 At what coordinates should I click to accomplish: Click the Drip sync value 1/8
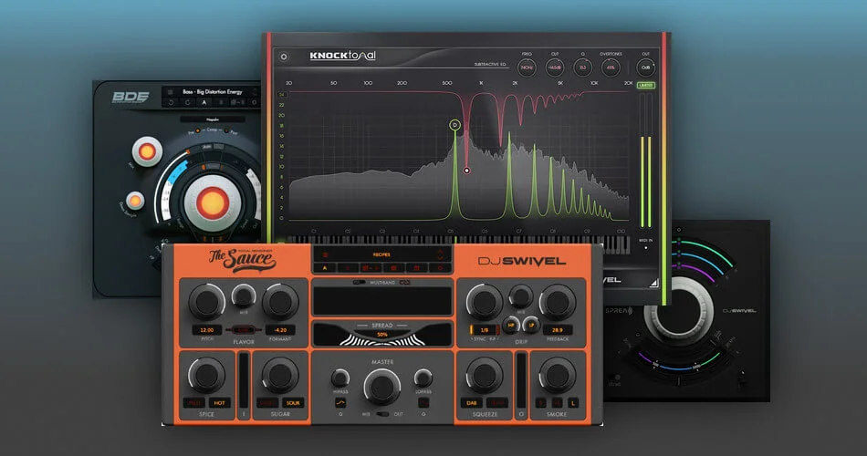click(485, 330)
